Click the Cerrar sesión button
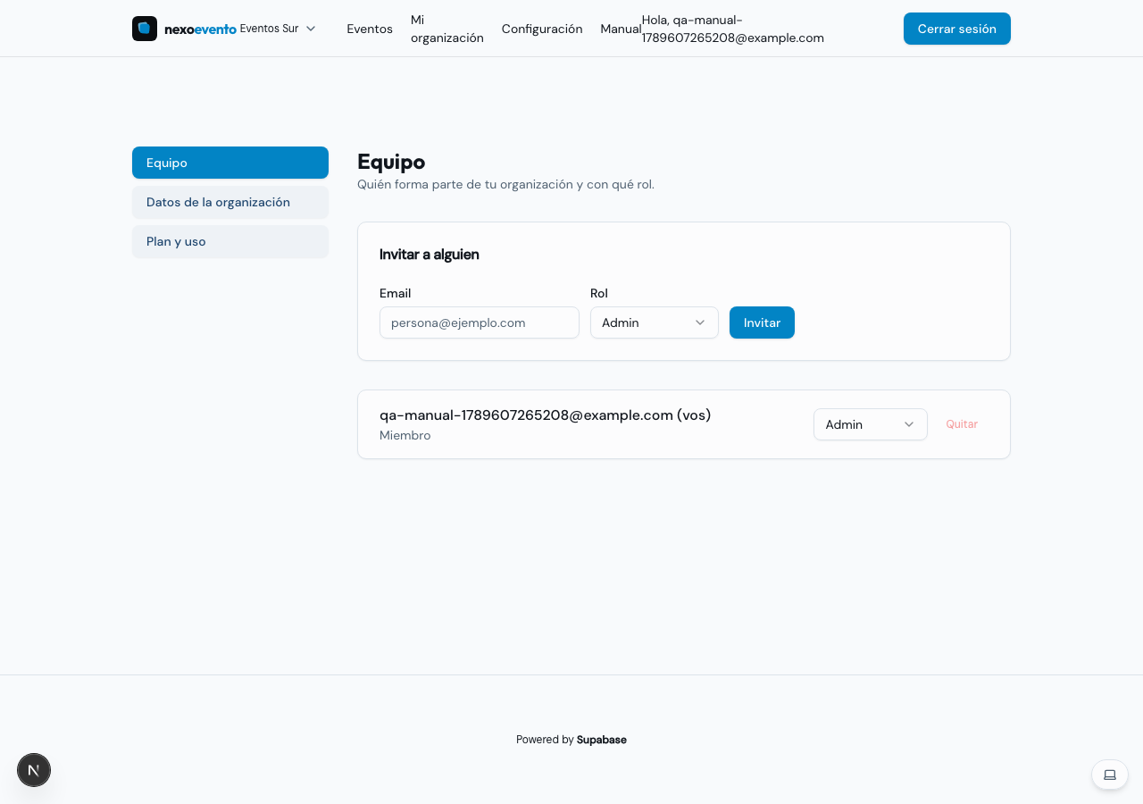Screen dimensions: 1143x804 pyautogui.click(x=957, y=29)
